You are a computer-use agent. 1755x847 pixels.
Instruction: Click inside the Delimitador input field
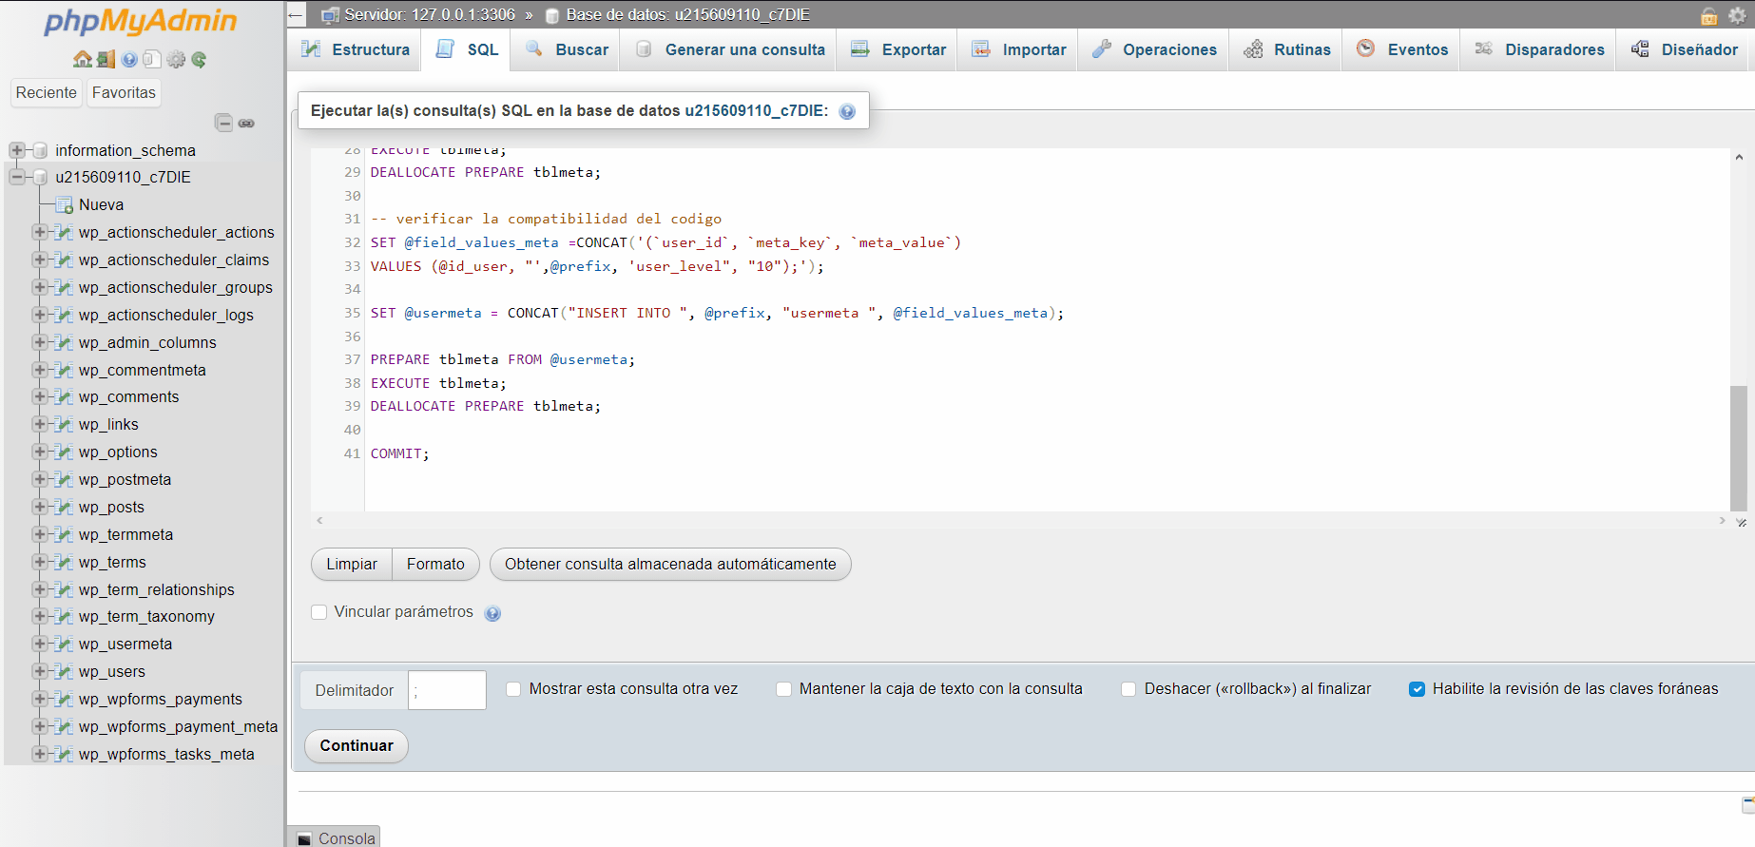[x=447, y=690]
